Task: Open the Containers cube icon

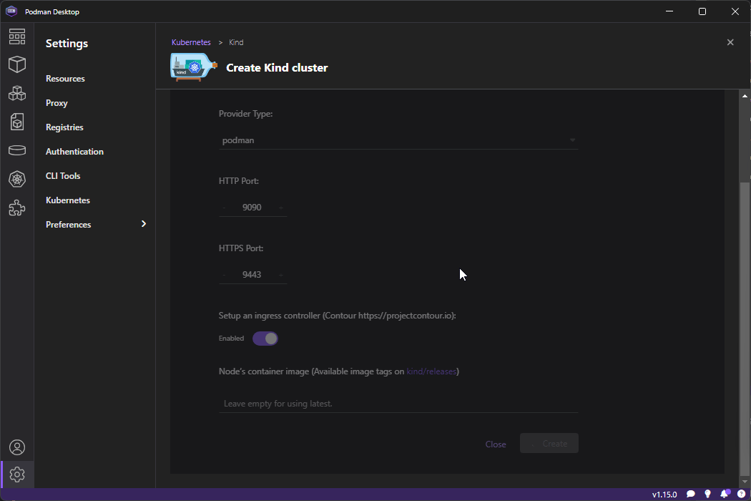Action: point(17,64)
